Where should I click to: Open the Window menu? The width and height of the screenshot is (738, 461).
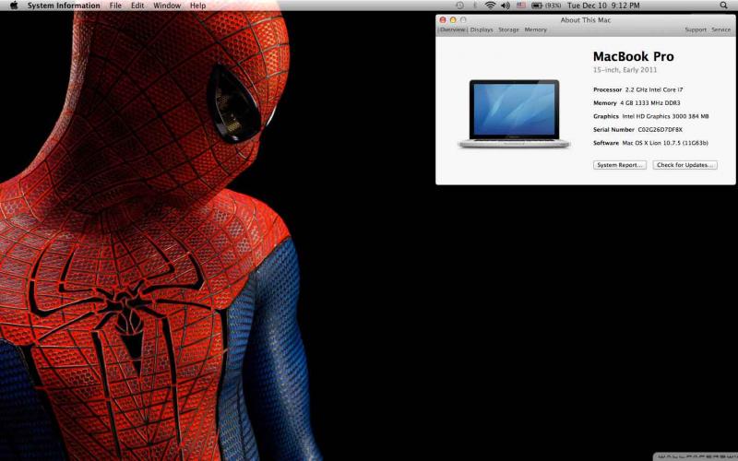[167, 6]
